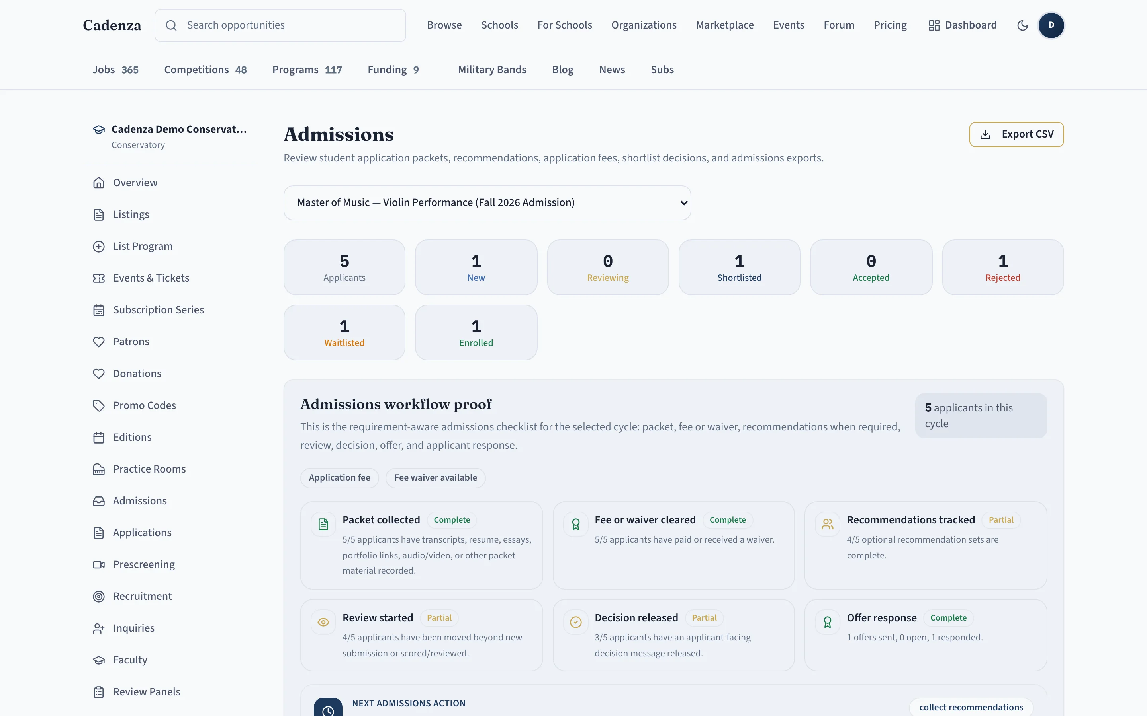Image resolution: width=1147 pixels, height=716 pixels.
Task: Click the Applications document icon
Action: pos(99,533)
